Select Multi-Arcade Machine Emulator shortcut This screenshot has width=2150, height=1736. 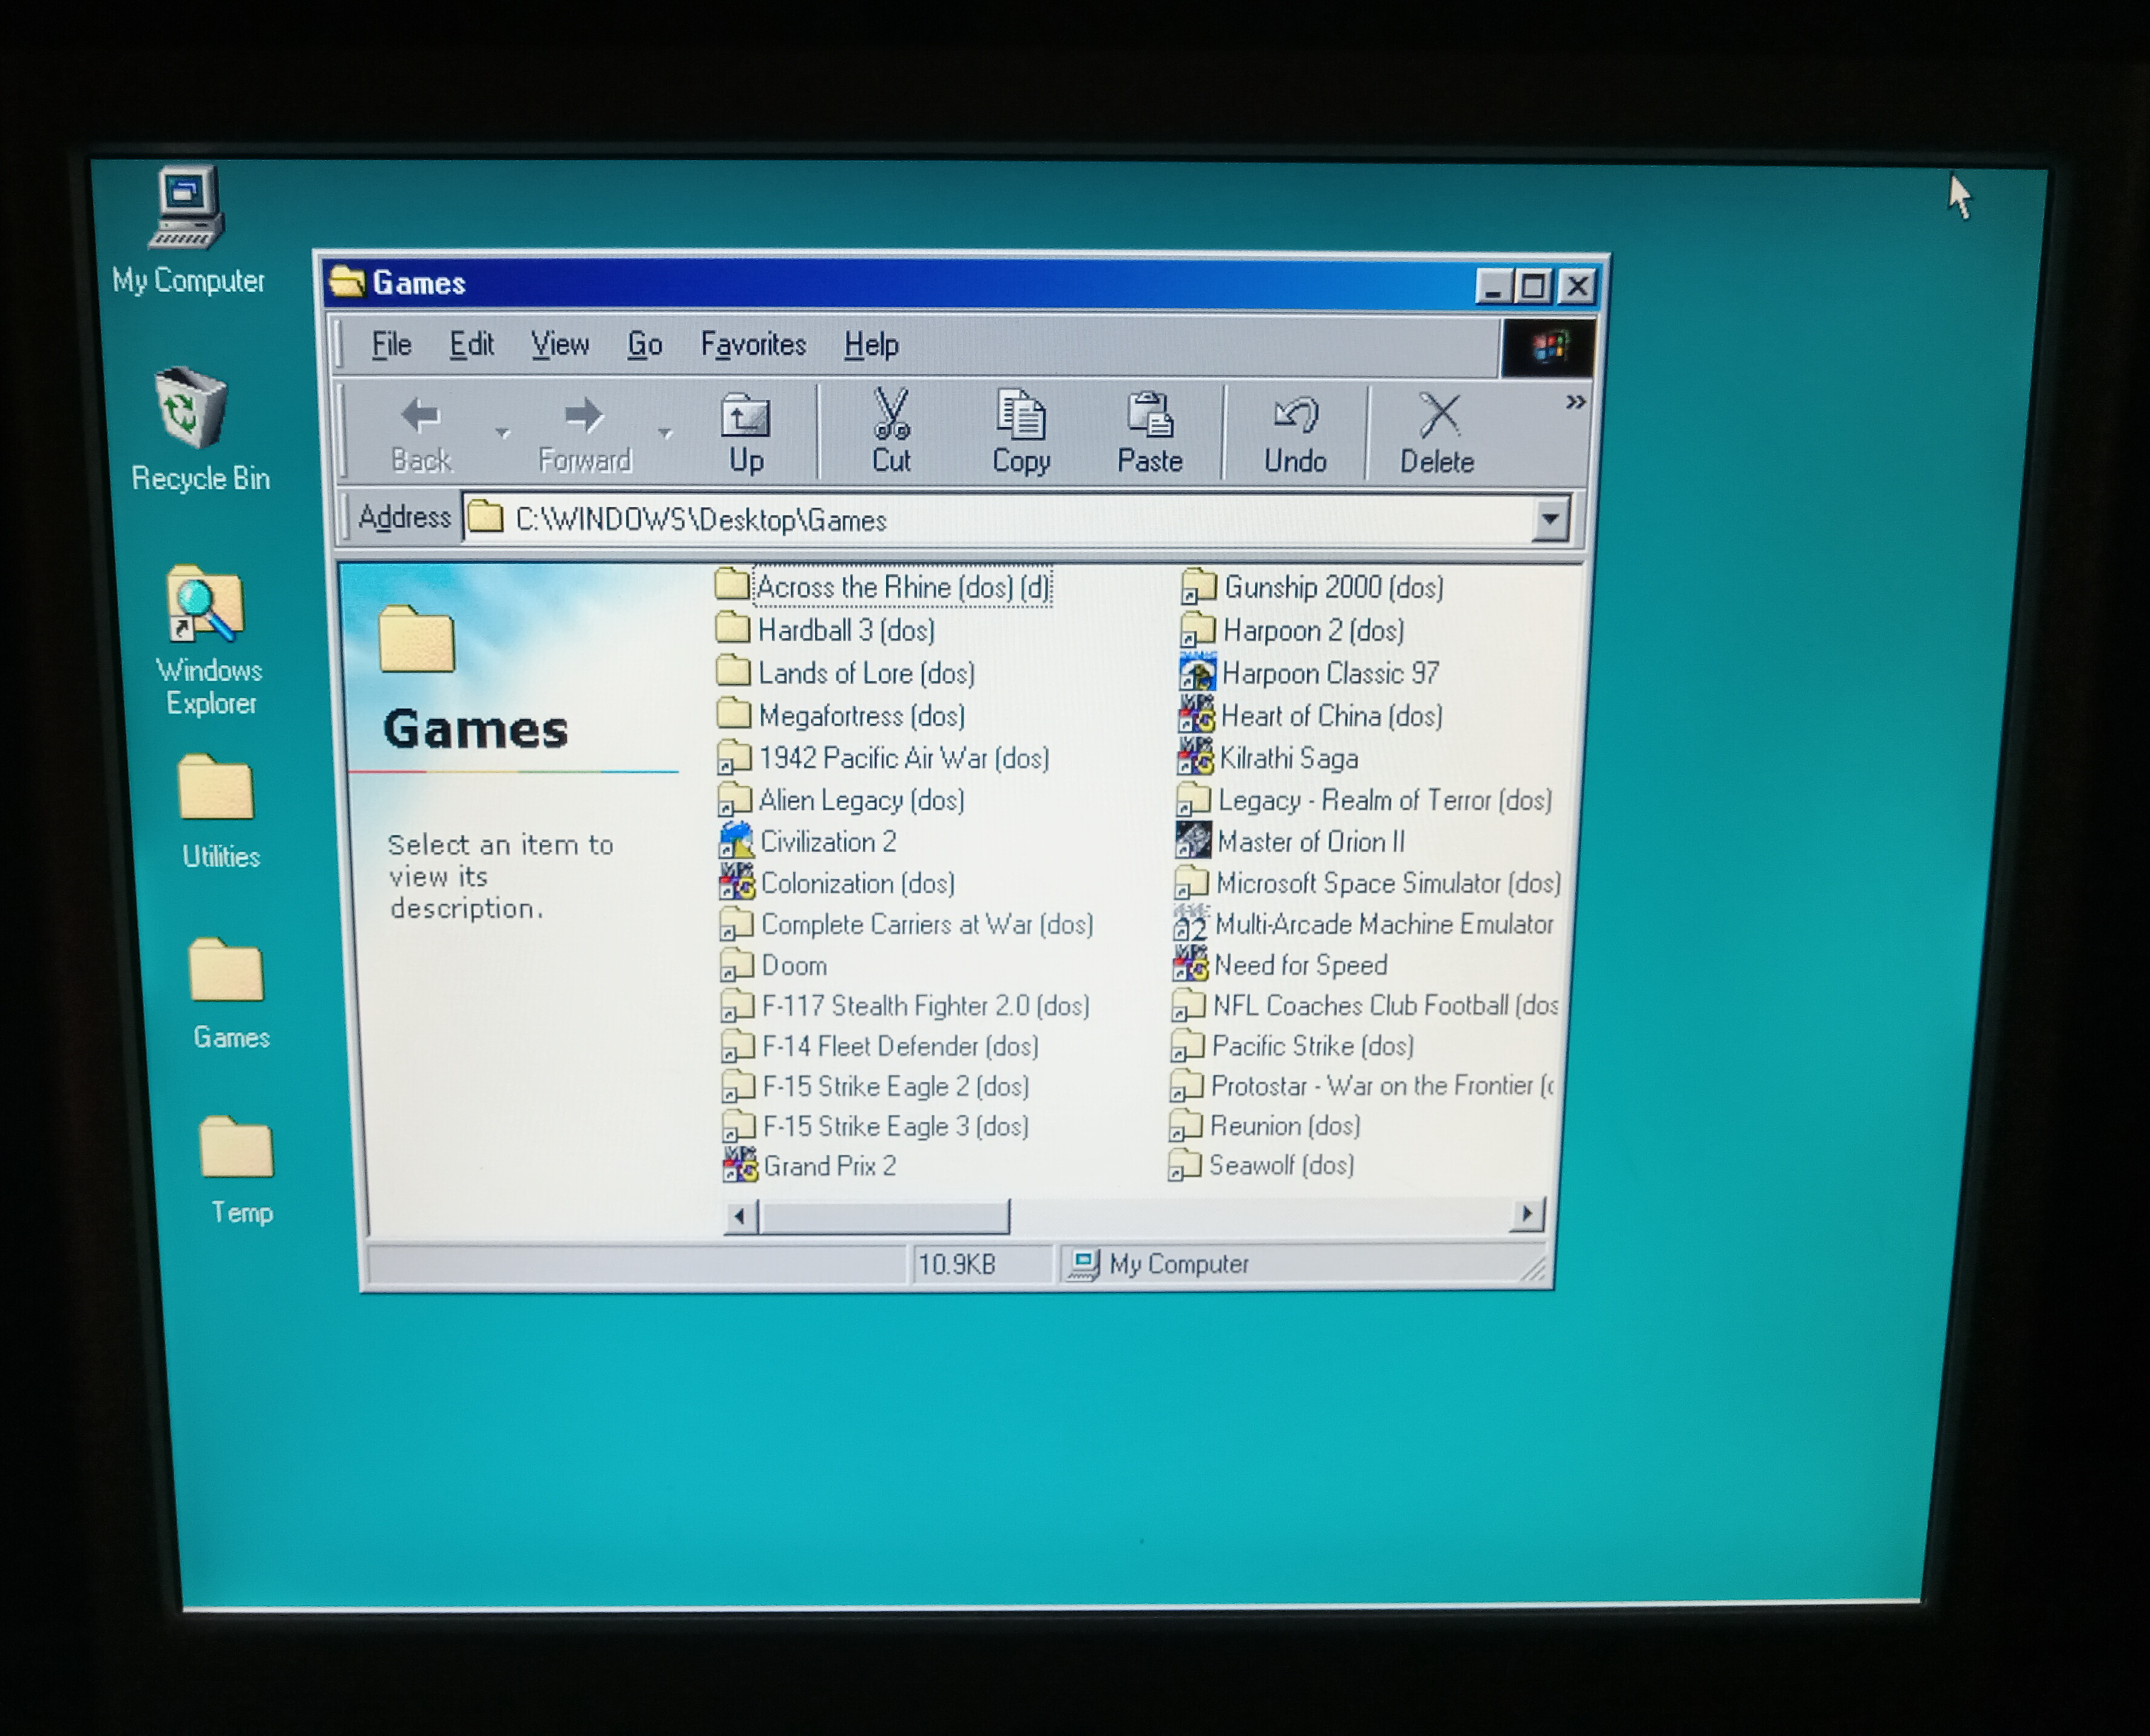1191,924
